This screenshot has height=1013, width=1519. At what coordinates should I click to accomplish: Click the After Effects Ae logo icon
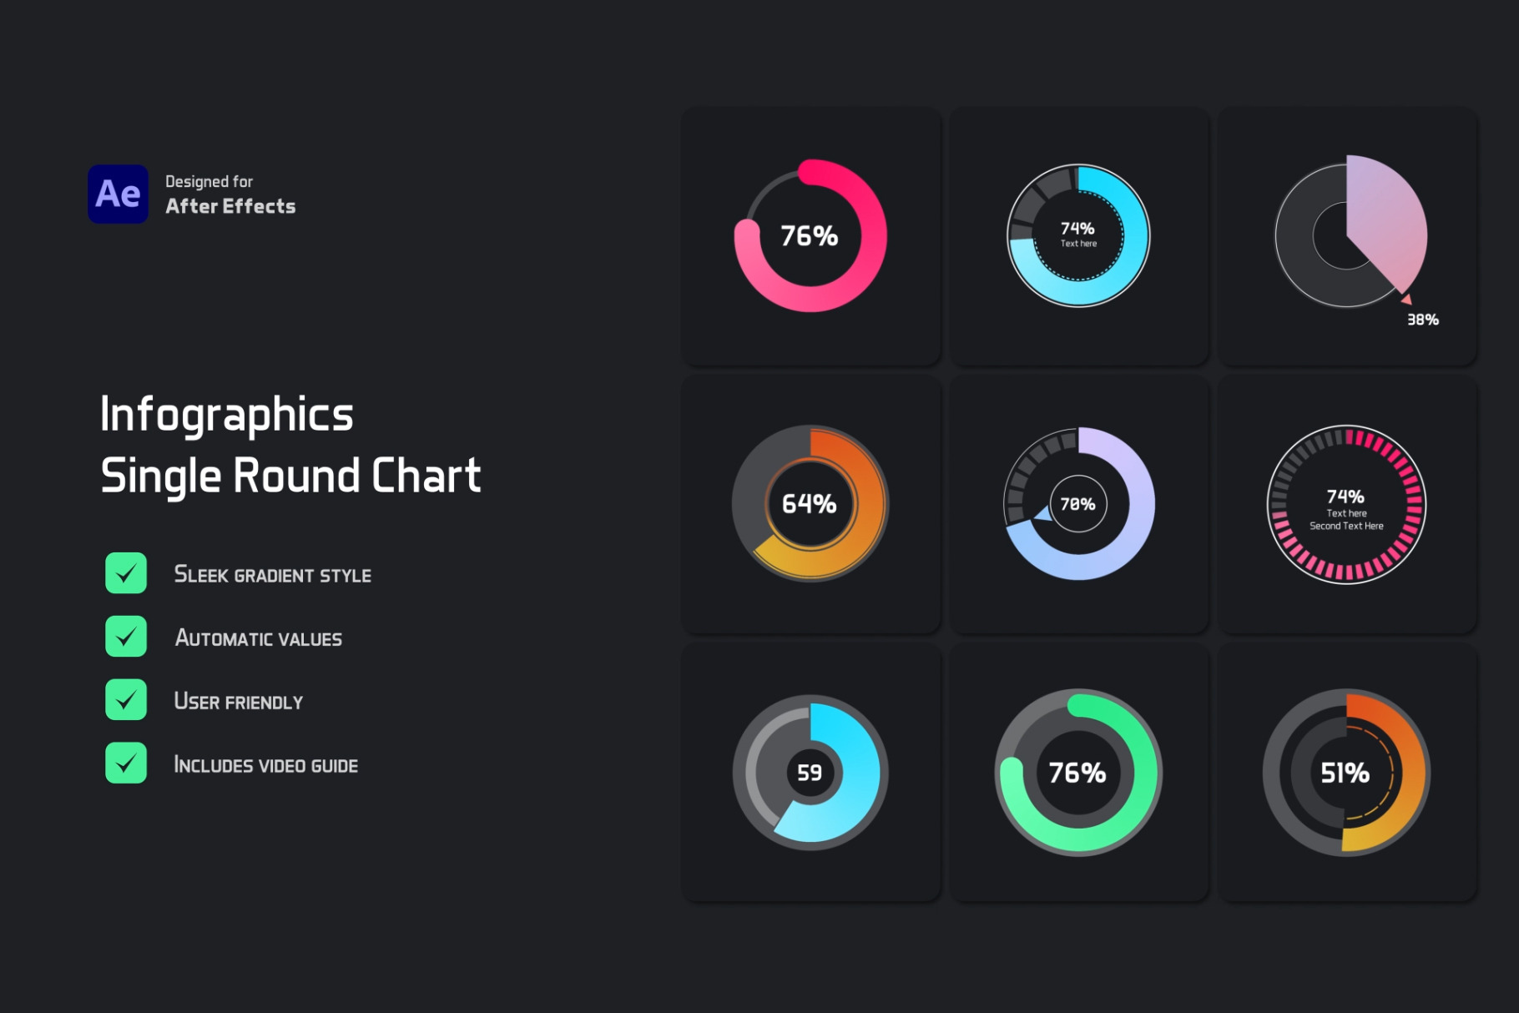[118, 194]
